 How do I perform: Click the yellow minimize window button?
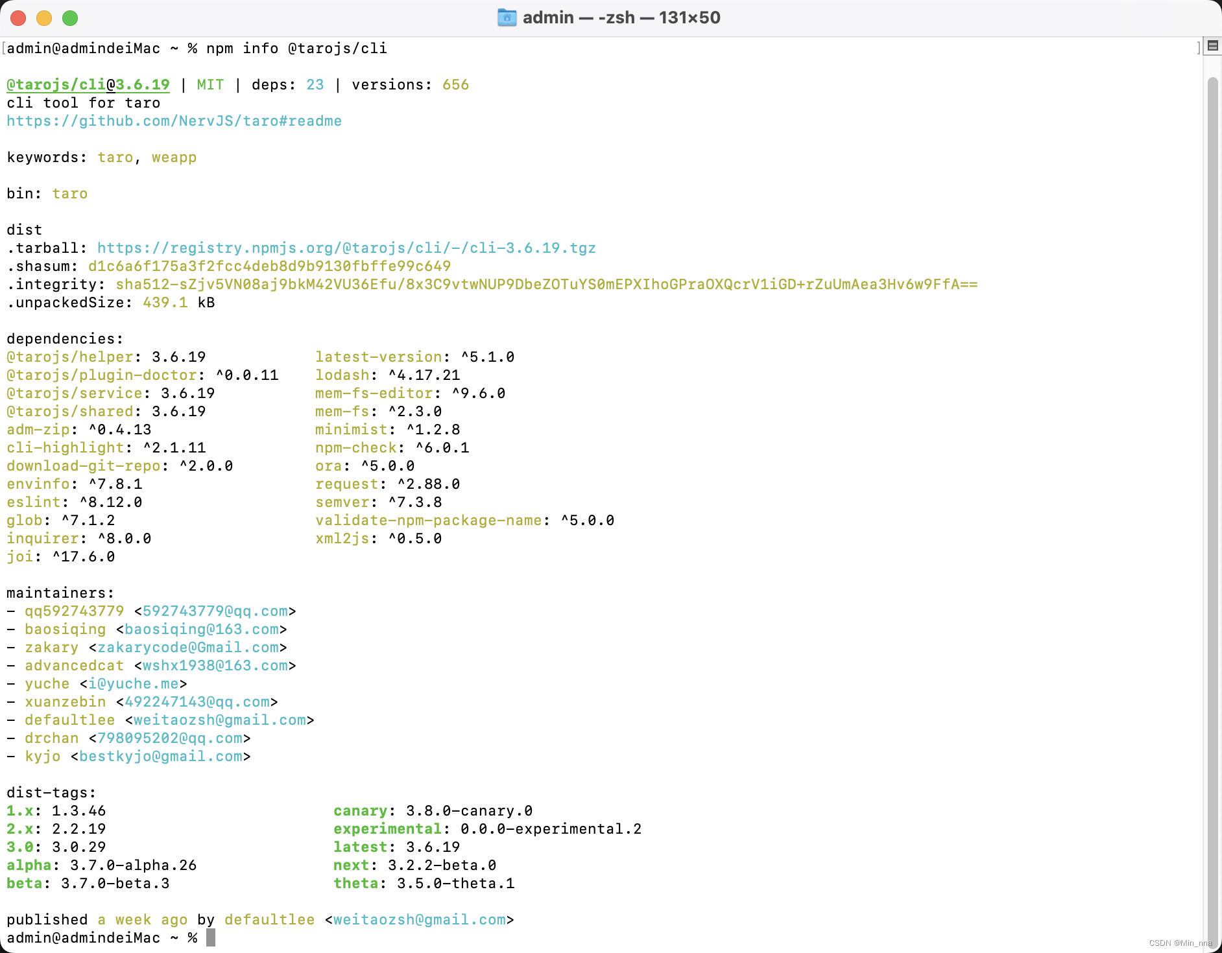click(x=44, y=18)
